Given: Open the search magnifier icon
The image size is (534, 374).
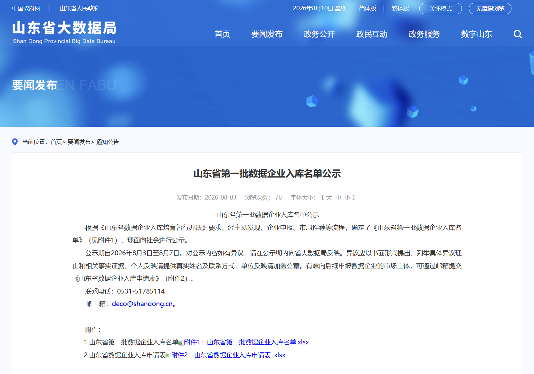Looking at the screenshot, I should [x=518, y=34].
